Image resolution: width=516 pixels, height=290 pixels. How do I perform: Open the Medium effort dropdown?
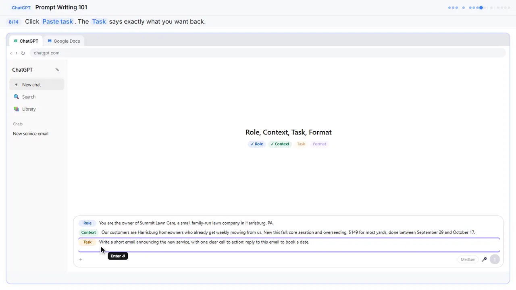pyautogui.click(x=468, y=259)
